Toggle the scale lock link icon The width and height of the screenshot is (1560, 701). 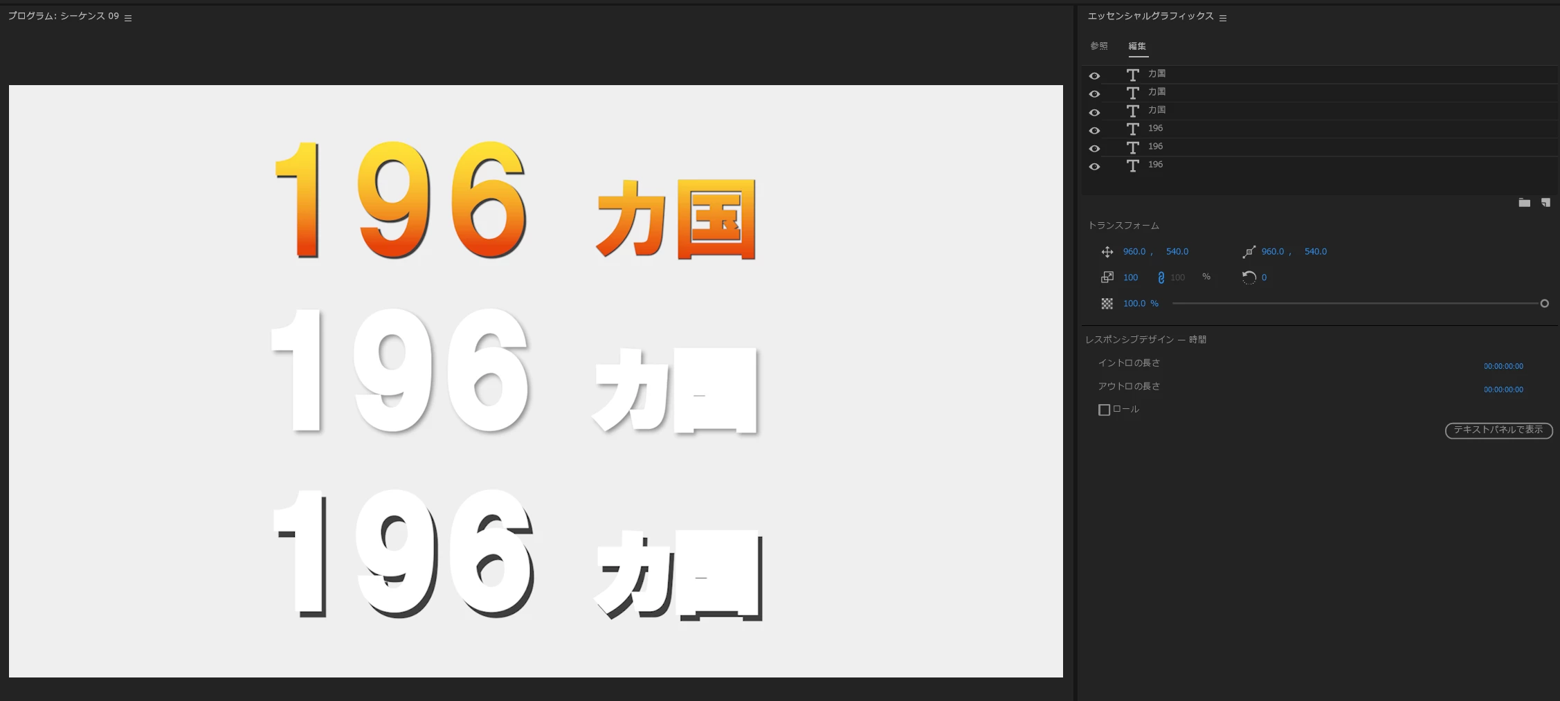(1161, 277)
